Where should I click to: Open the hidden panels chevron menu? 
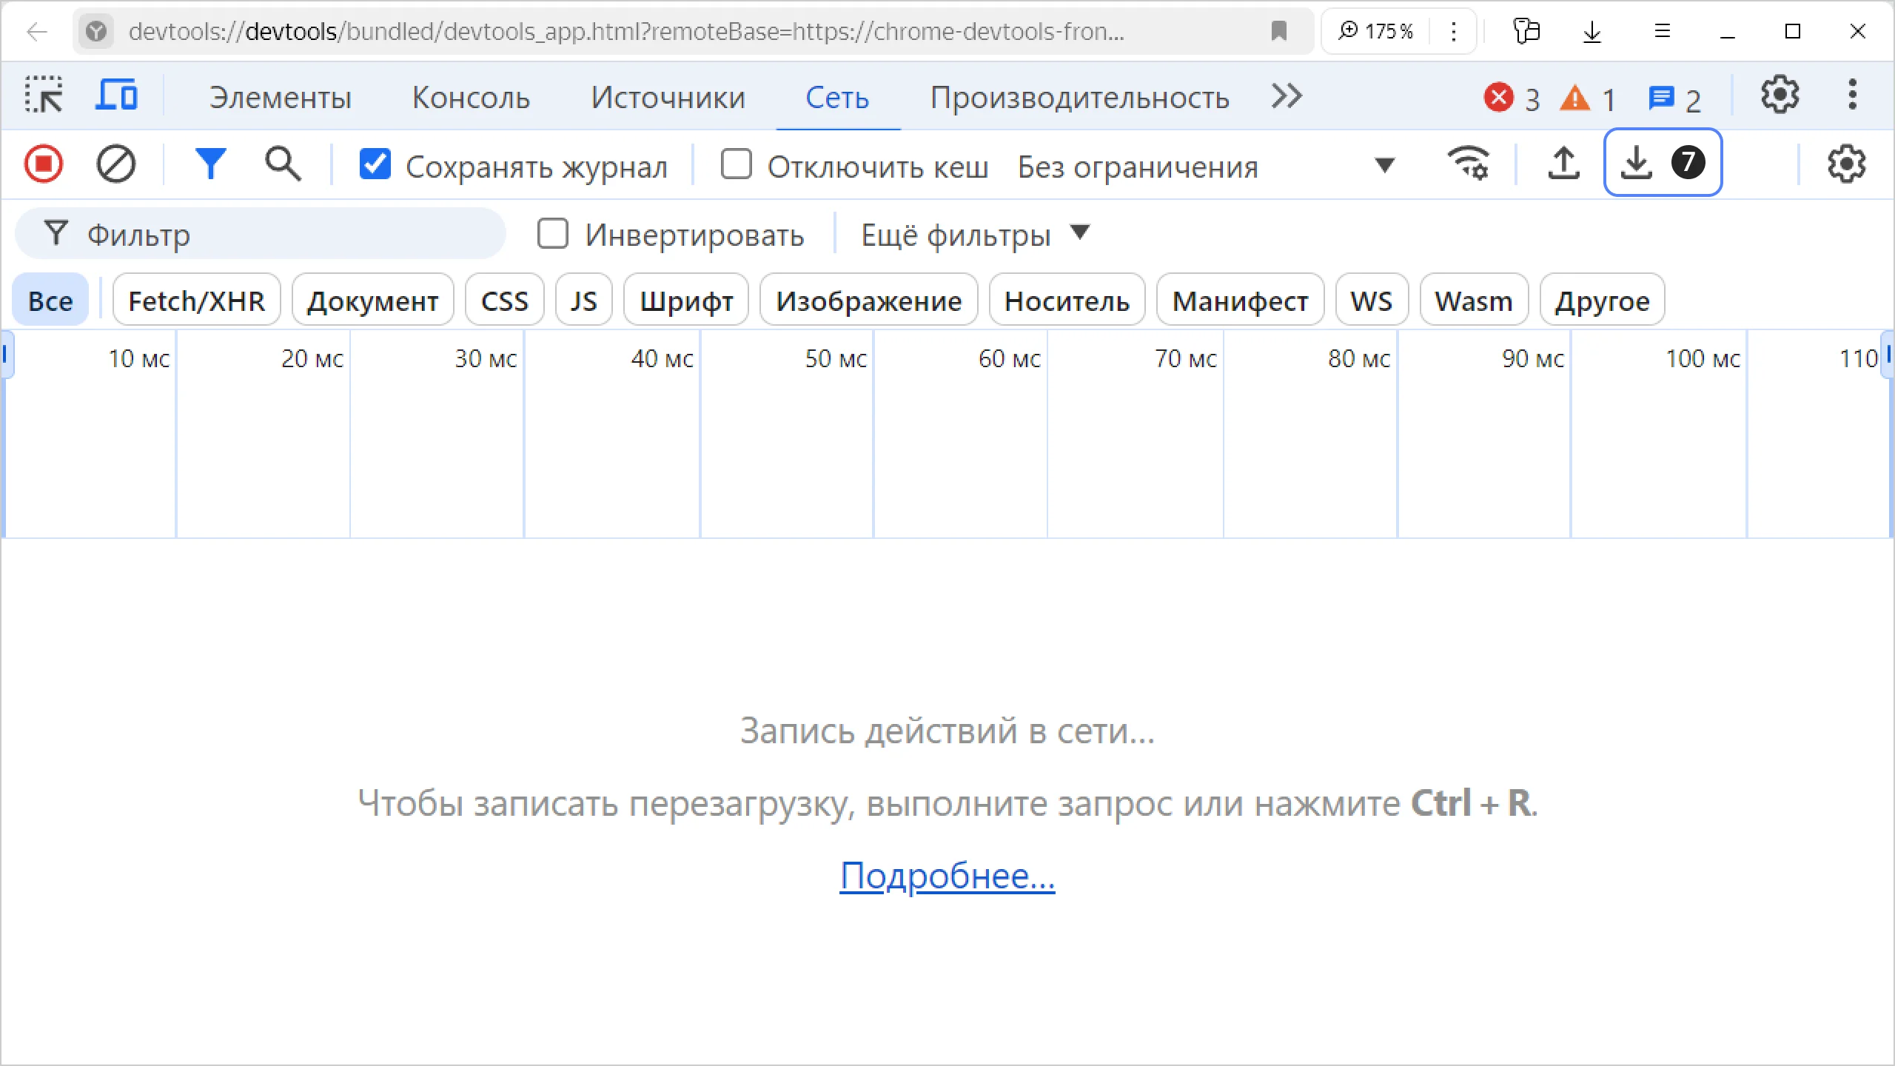pyautogui.click(x=1286, y=95)
